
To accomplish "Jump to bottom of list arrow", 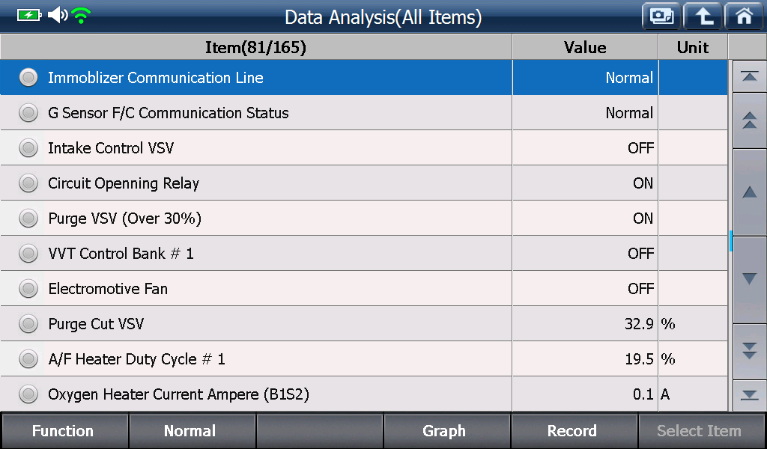I will click(x=749, y=395).
